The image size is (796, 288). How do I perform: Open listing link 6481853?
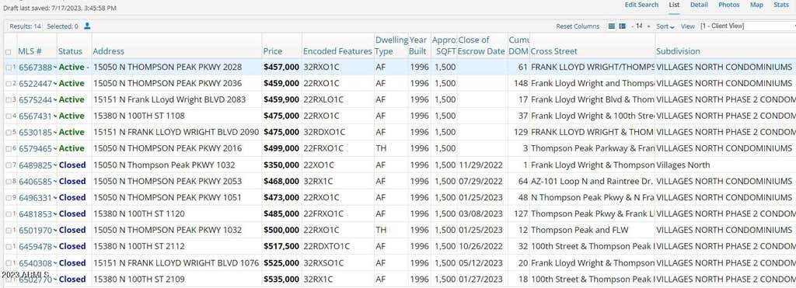[x=35, y=214]
